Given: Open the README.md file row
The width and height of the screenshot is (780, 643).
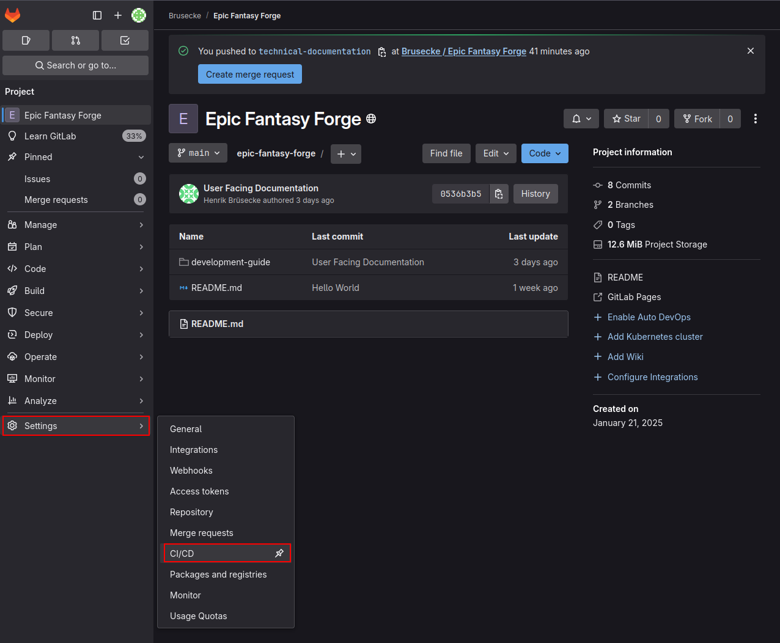Looking at the screenshot, I should [x=369, y=288].
